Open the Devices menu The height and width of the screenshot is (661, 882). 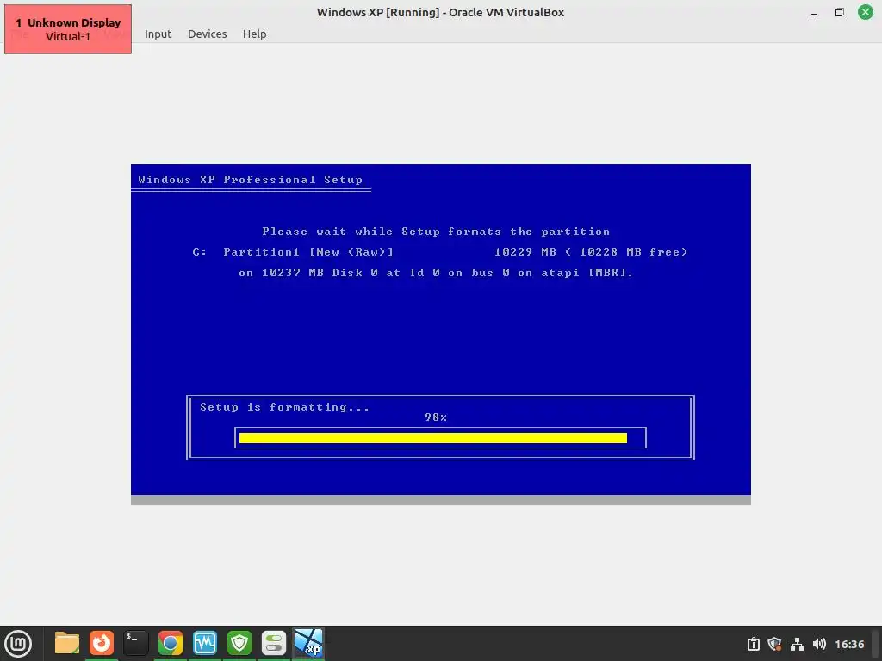point(207,34)
